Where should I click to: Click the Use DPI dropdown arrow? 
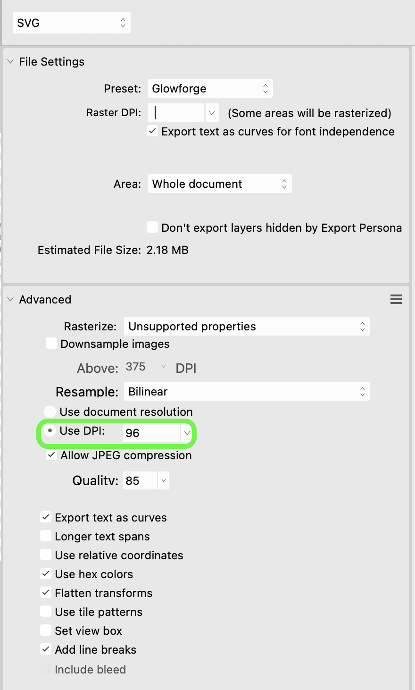point(187,433)
